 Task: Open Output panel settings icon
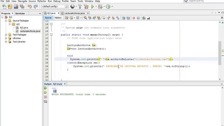tap(45, 101)
